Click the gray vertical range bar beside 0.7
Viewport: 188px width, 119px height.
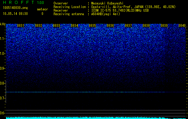click(6, 92)
